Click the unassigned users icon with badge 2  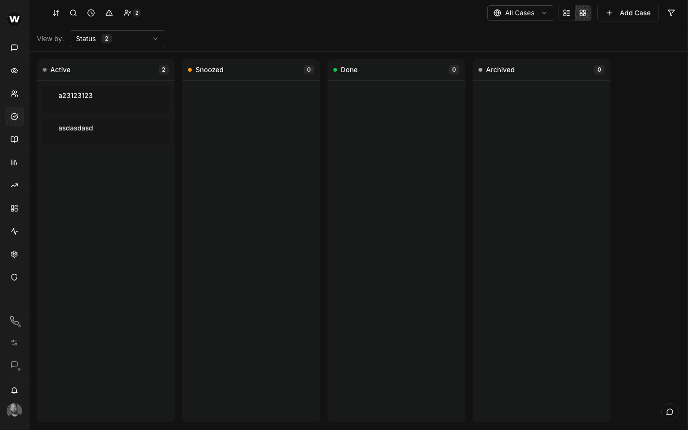129,13
